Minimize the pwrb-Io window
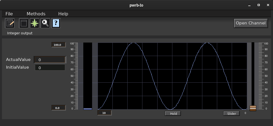 (x=249, y=5)
